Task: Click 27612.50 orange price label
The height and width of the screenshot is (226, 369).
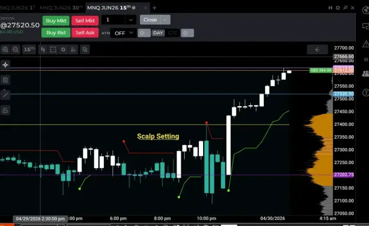Action: [x=344, y=70]
